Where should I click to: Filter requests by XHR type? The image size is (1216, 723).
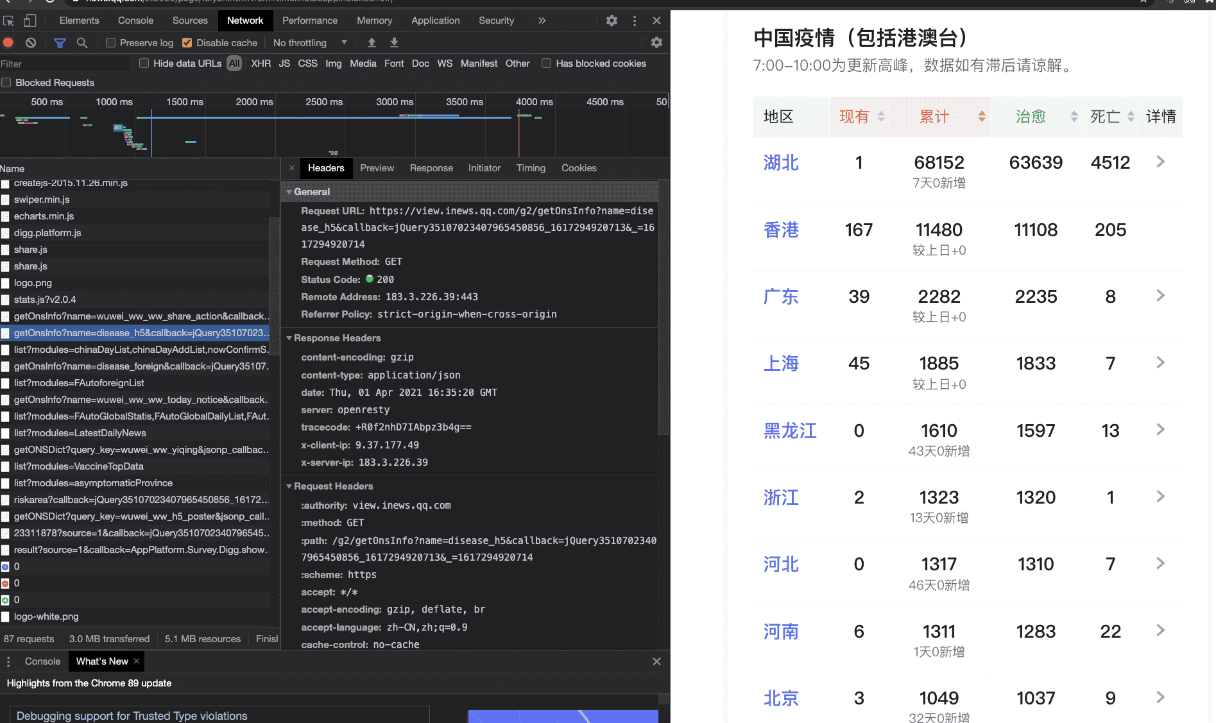[x=261, y=64]
